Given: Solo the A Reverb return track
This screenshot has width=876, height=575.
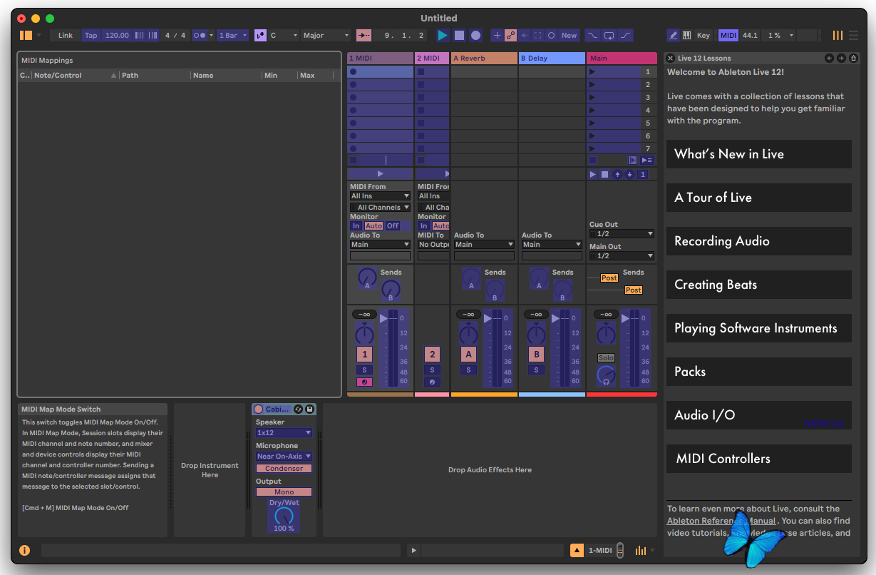Looking at the screenshot, I should point(468,370).
